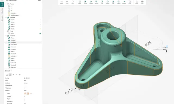
Task: Open the Machining side tab
Action: 2,11
